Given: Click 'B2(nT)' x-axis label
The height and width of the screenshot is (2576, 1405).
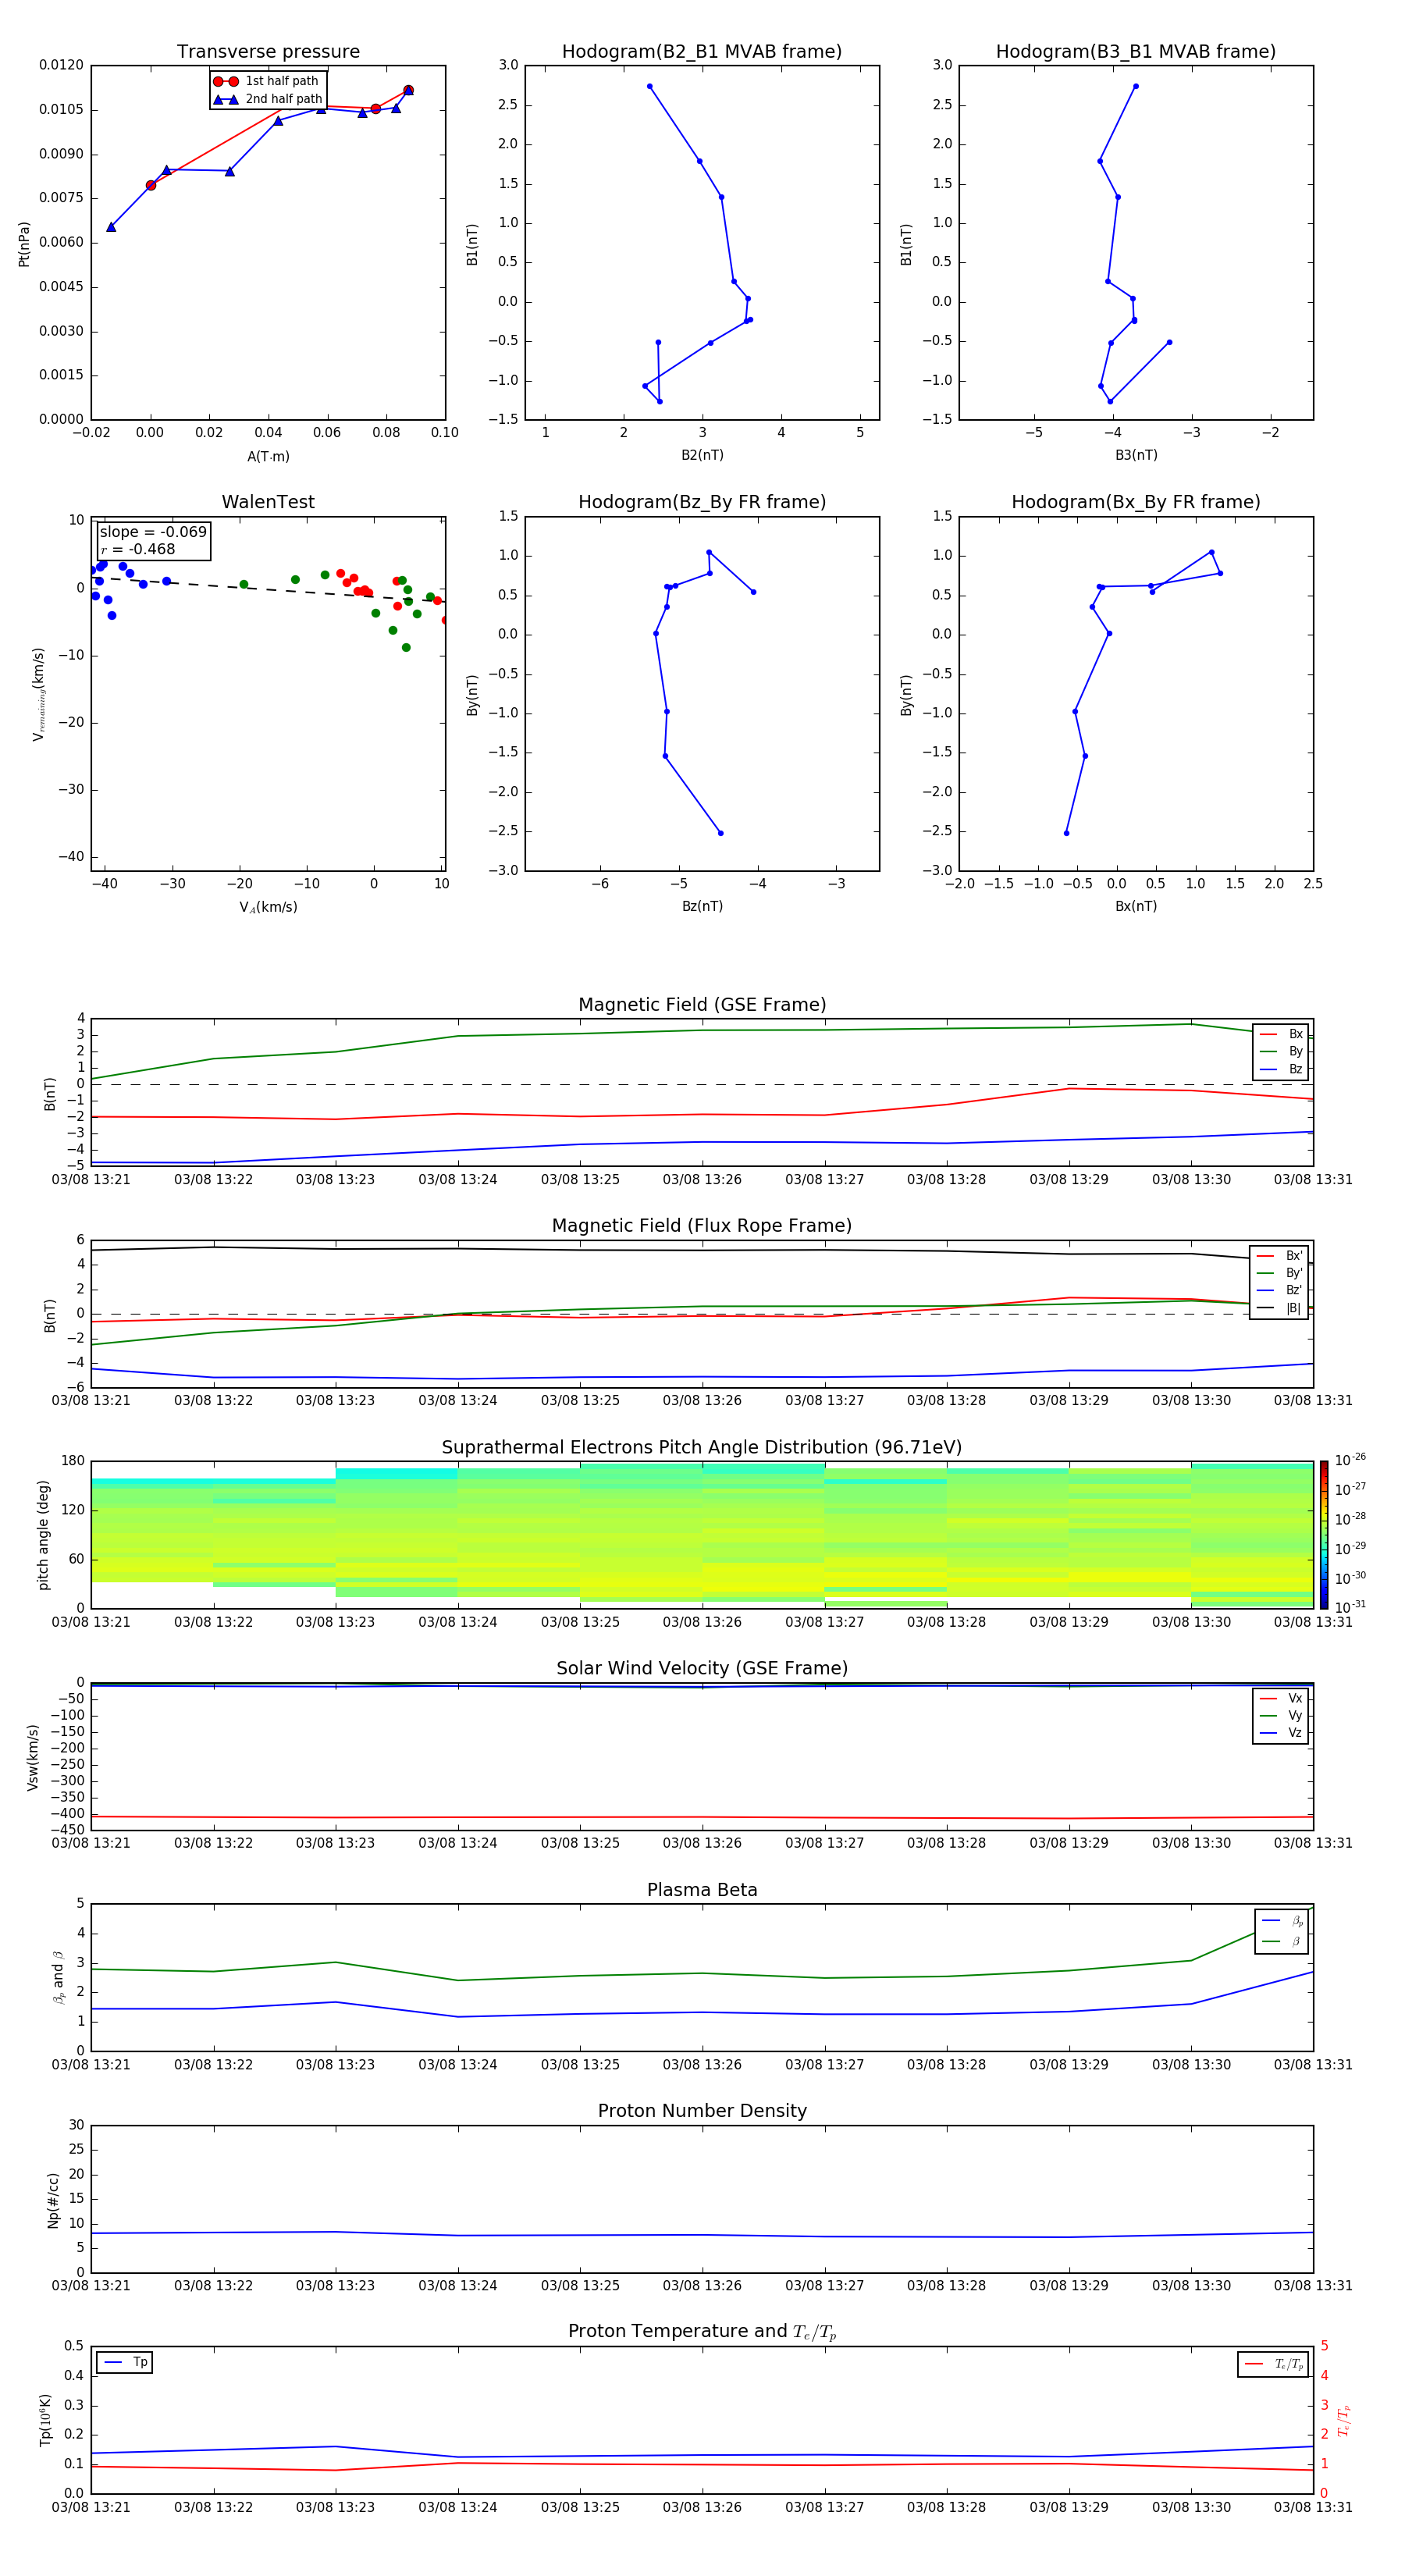Looking at the screenshot, I should point(702,456).
